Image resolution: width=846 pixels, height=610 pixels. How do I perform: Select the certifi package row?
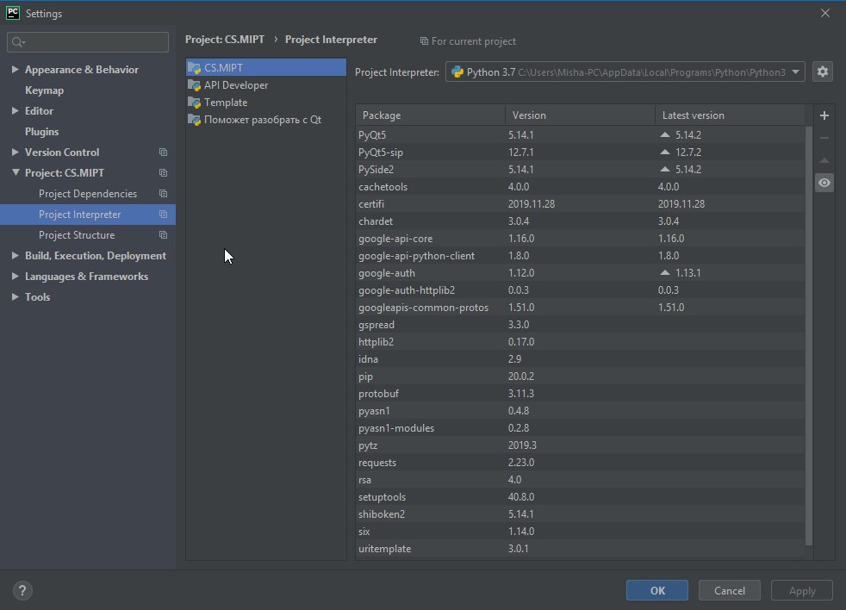pyautogui.click(x=580, y=204)
